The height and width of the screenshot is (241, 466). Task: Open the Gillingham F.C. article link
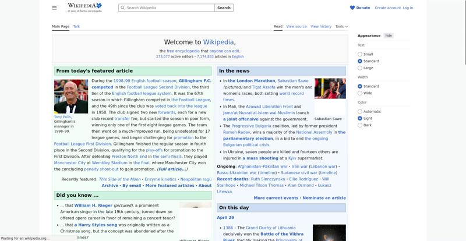tap(195, 81)
